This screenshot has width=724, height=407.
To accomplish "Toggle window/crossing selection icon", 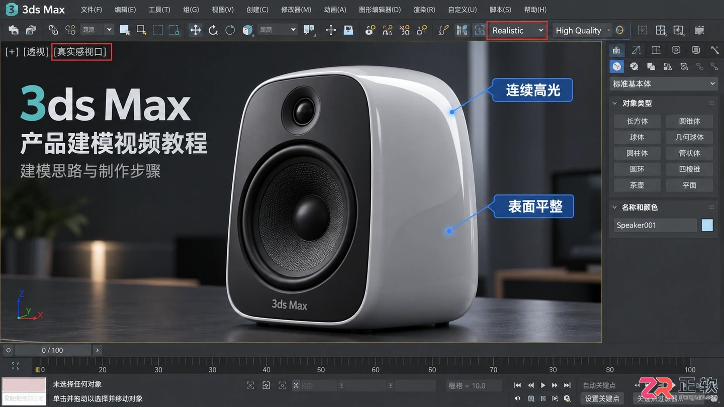I will (174, 30).
